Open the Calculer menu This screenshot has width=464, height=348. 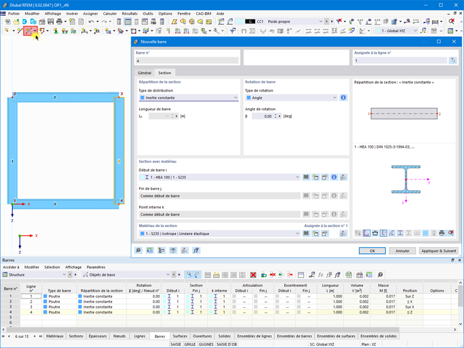pos(110,13)
